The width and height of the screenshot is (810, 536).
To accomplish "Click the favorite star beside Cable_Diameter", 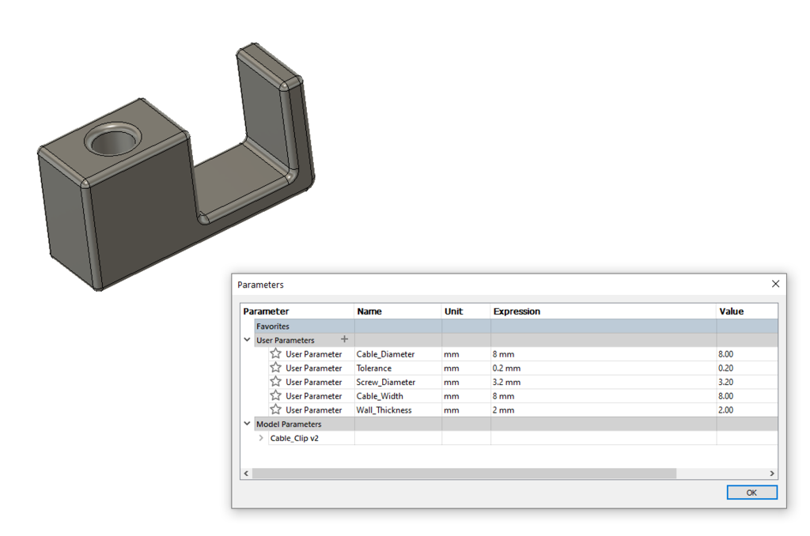I will coord(275,353).
